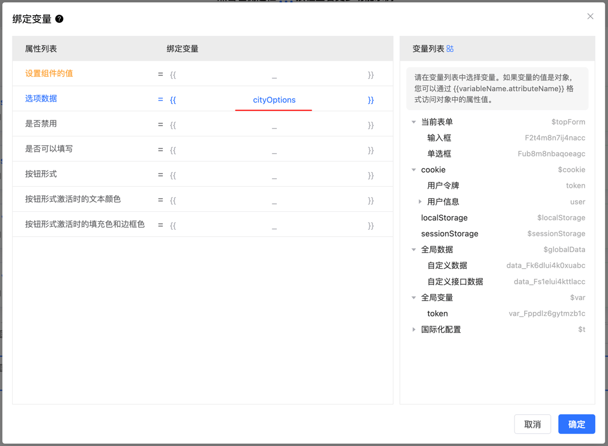Select the 单选框 variable
Screen dimensions: 608x446
coord(439,154)
